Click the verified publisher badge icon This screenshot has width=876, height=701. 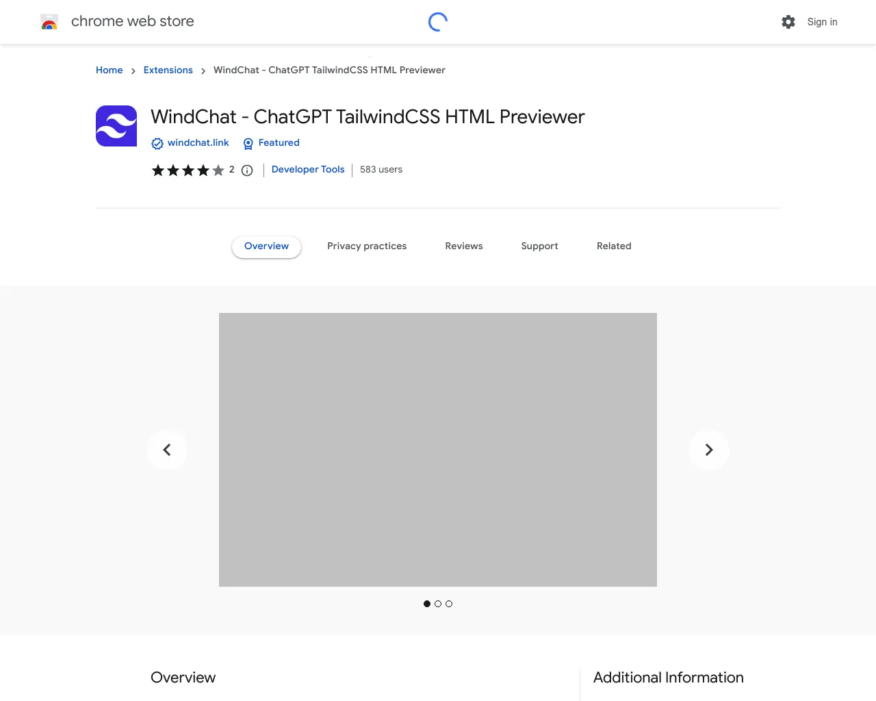157,143
